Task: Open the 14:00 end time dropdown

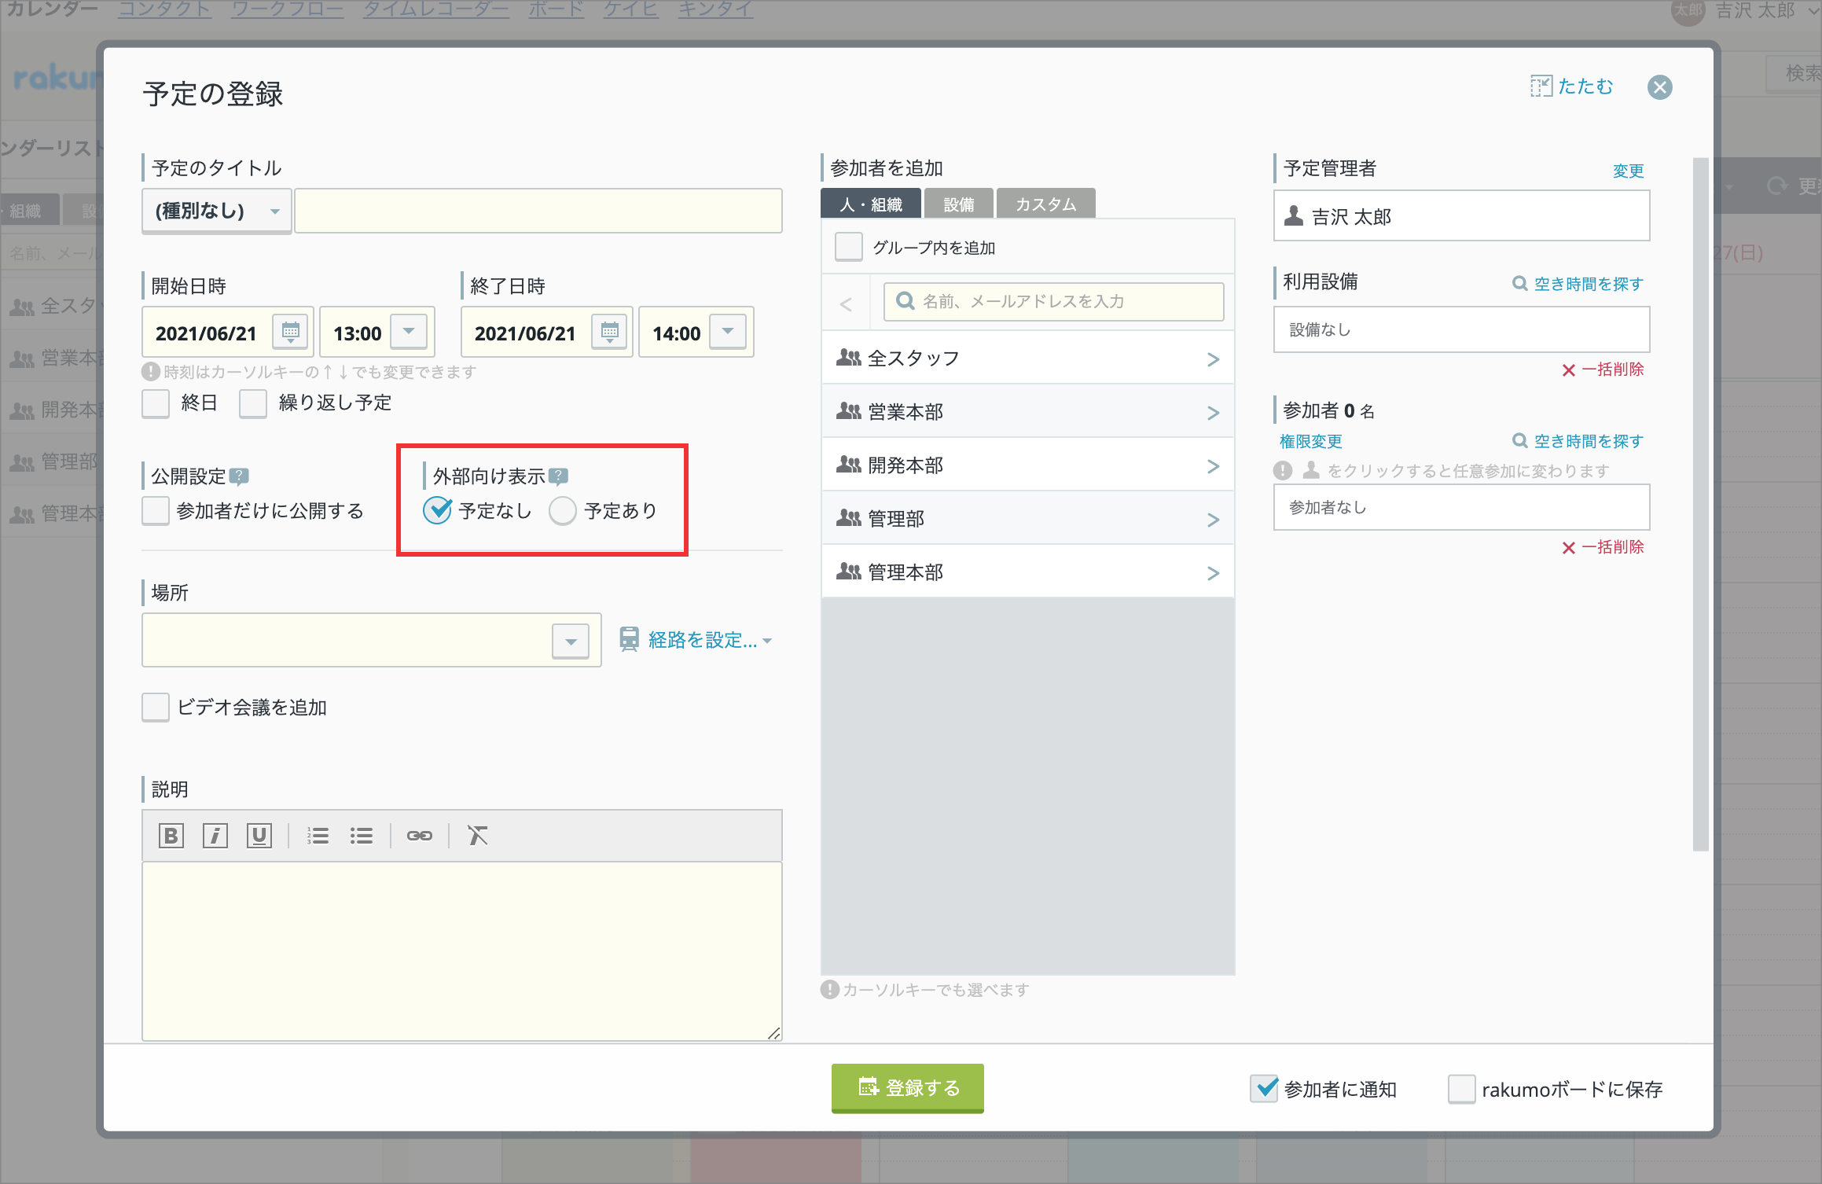Action: pos(728,332)
